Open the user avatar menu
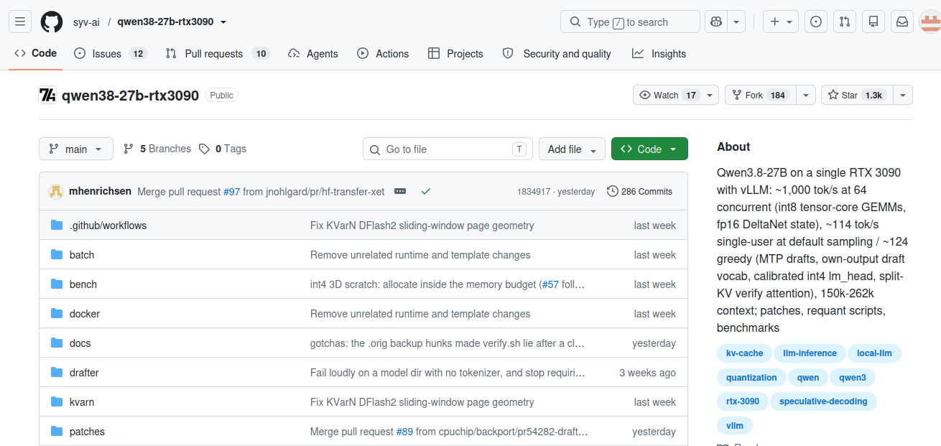941x446 pixels. point(930,22)
